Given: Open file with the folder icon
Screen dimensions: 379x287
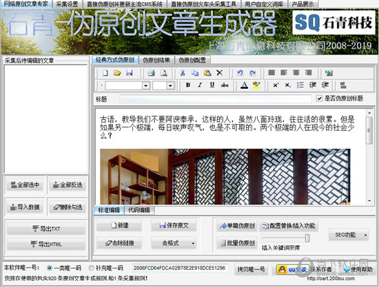Looking at the screenshot, I should click(117, 73).
